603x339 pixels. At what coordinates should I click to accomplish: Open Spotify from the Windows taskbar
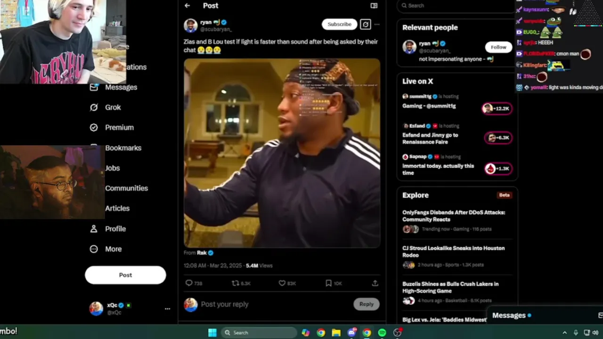click(382, 332)
